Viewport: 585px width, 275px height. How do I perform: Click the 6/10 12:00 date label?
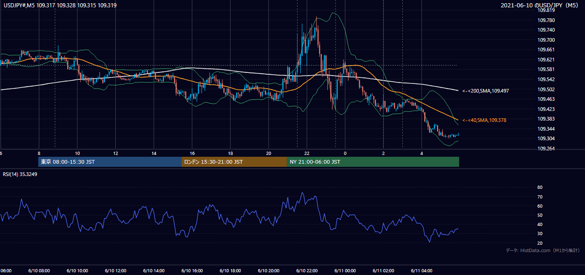click(x=115, y=270)
